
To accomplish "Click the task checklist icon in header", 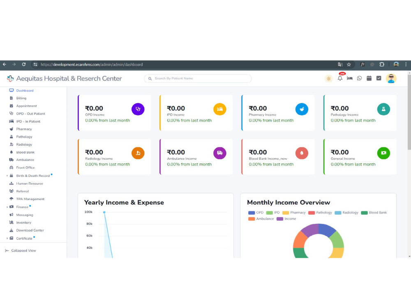I will click(x=379, y=78).
